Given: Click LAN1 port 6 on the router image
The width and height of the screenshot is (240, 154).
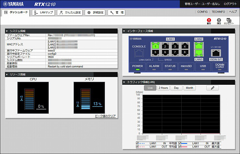Looking at the screenshot, I should coord(165,53).
